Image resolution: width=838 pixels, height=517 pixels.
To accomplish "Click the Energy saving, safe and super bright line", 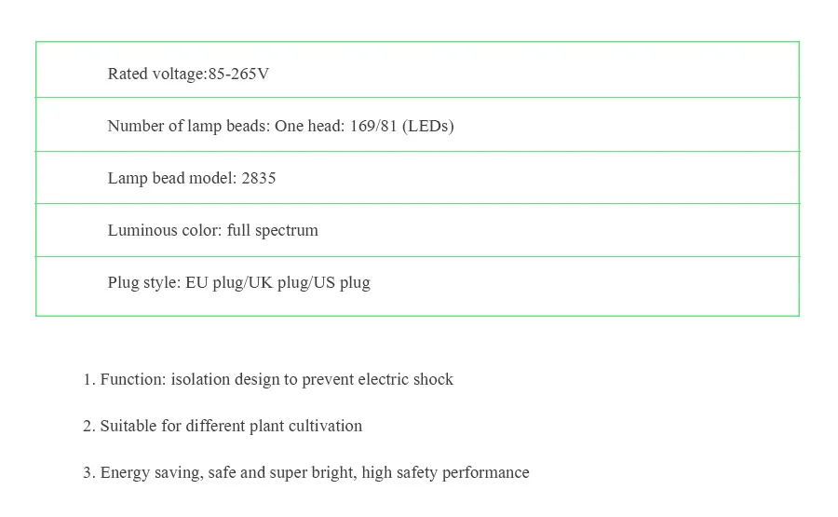I will click(x=305, y=472).
